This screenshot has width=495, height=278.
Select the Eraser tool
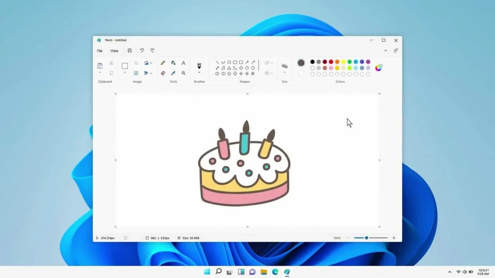pyautogui.click(x=163, y=73)
